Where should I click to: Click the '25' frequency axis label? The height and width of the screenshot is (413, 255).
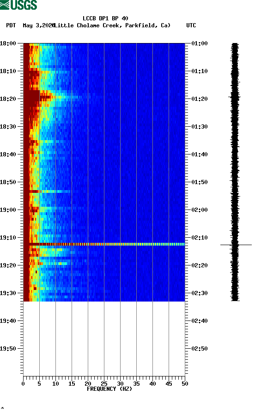104,384
